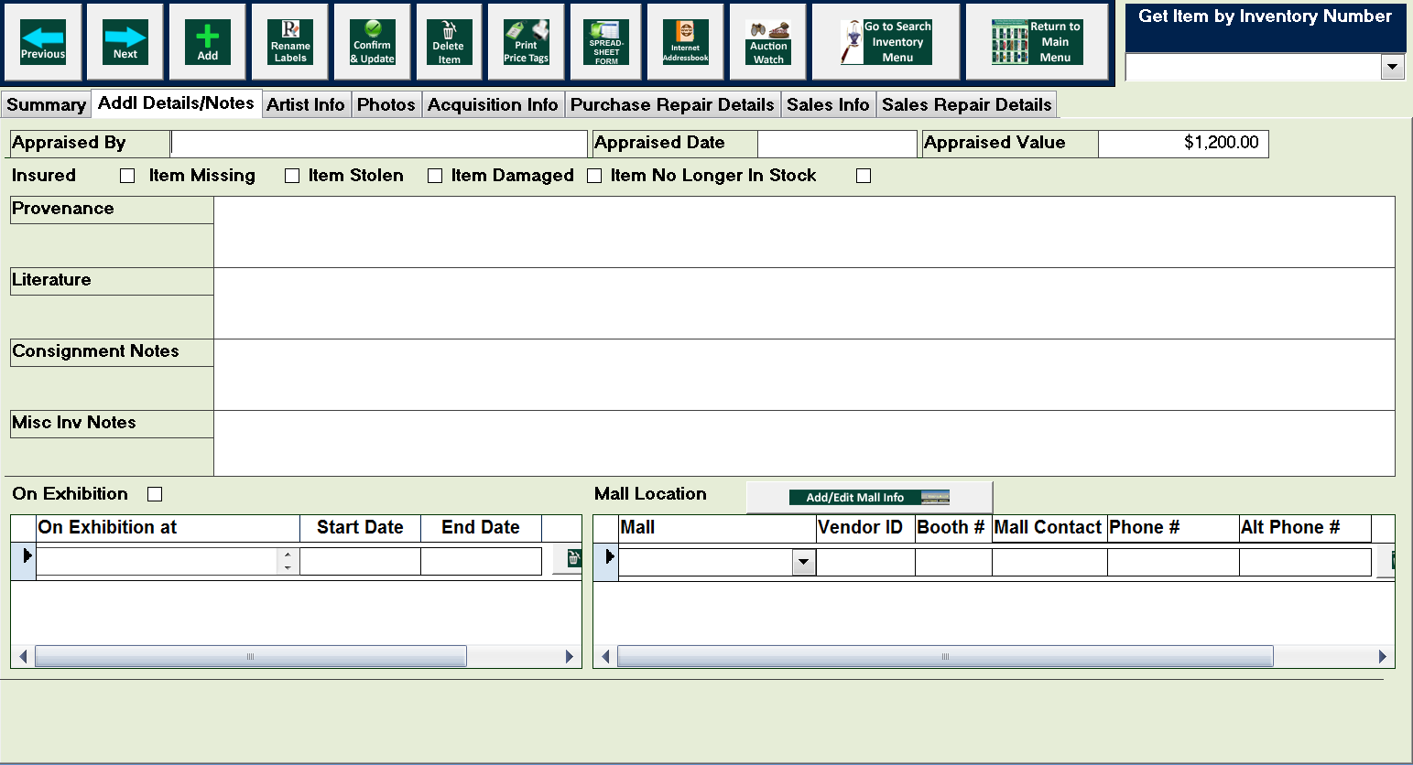
Task: Delete the current item
Action: [x=449, y=42]
